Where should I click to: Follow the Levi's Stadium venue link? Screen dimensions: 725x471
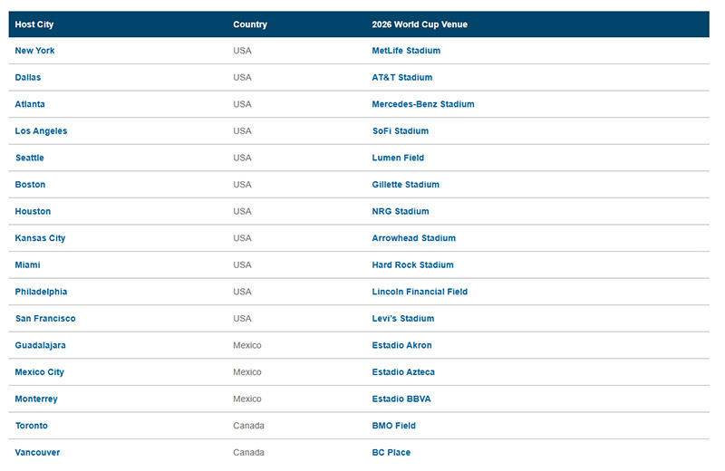pos(403,319)
